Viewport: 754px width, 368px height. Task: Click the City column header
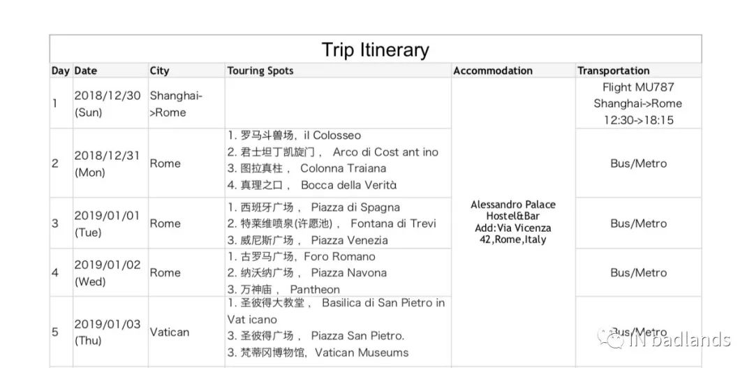point(159,71)
